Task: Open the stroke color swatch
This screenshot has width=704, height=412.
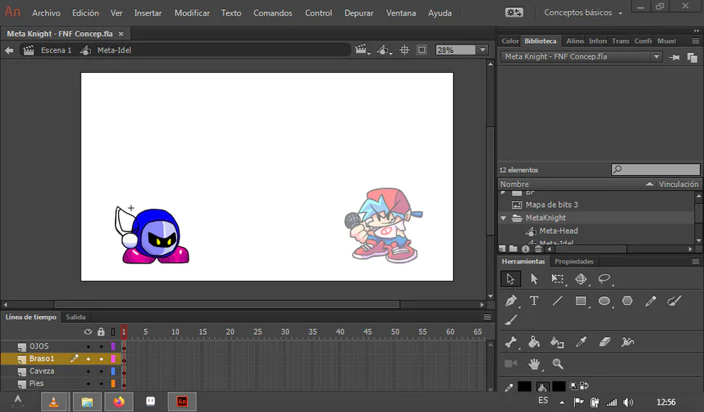Action: click(x=524, y=386)
